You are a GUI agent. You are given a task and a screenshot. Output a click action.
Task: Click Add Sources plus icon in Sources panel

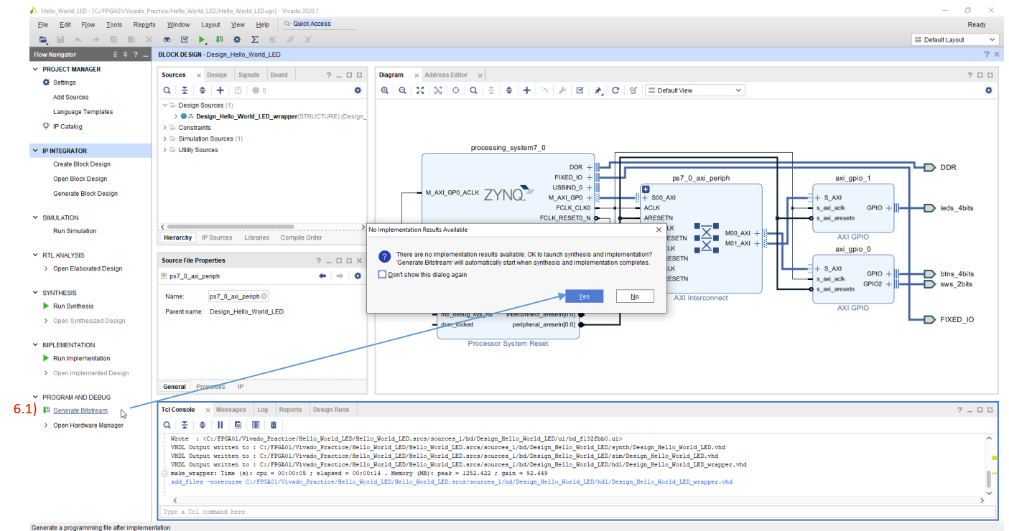tap(220, 90)
